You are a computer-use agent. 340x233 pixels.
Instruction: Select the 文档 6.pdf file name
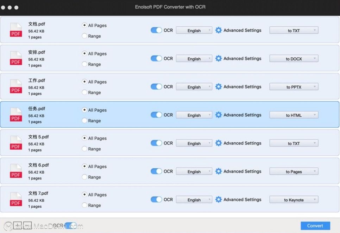tap(39, 165)
